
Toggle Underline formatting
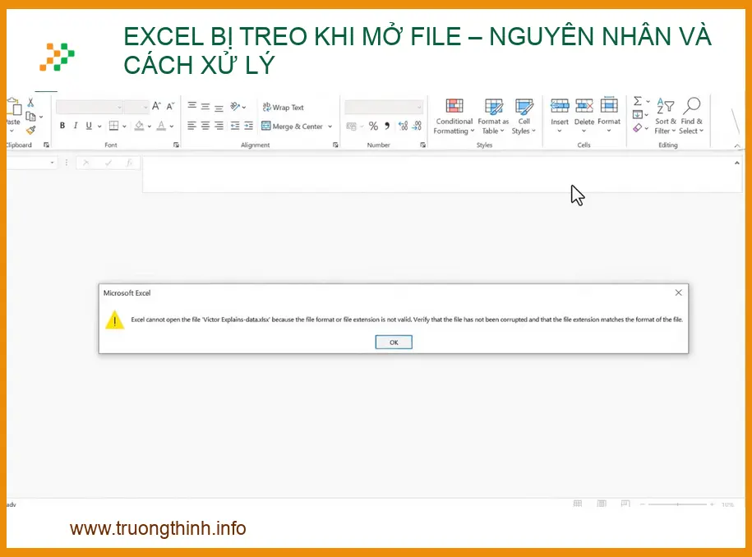89,126
